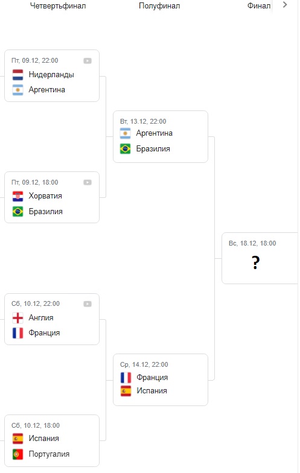Click the right chevron to show next stage
The width and height of the screenshot is (300, 473).
pyautogui.click(x=285, y=5)
